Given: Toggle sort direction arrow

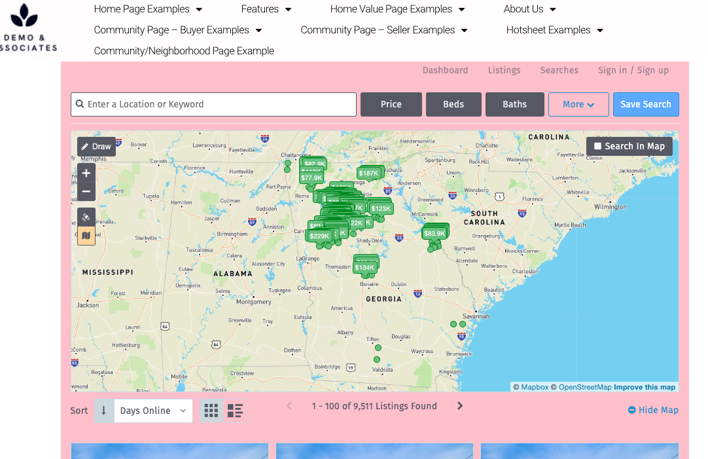Looking at the screenshot, I should (x=104, y=411).
